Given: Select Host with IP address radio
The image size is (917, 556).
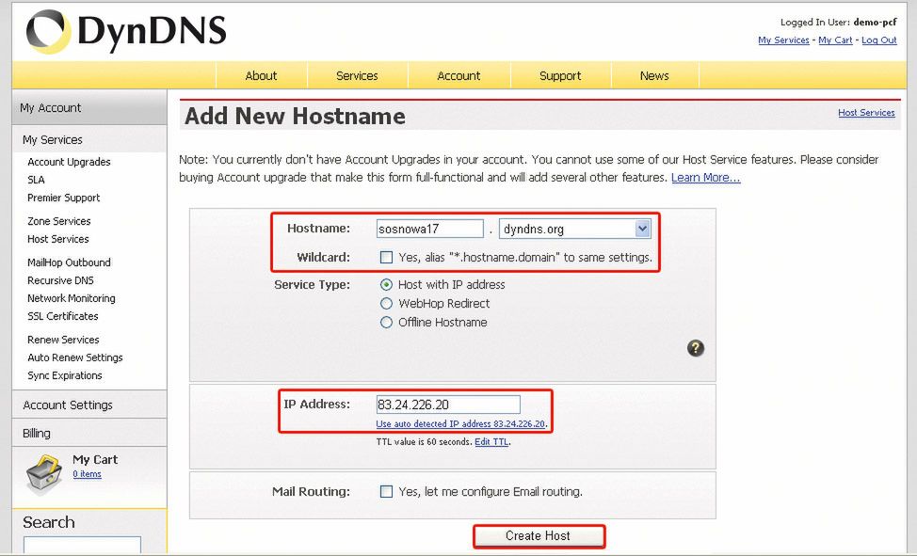Looking at the screenshot, I should 386,285.
